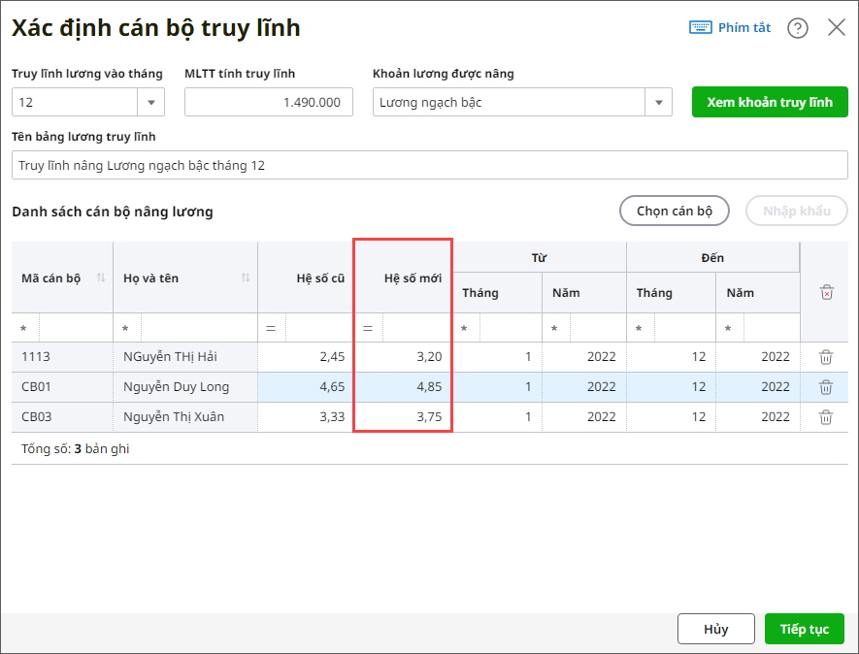Click the Chọn cán bộ button
This screenshot has height=654, width=859.
click(x=675, y=211)
